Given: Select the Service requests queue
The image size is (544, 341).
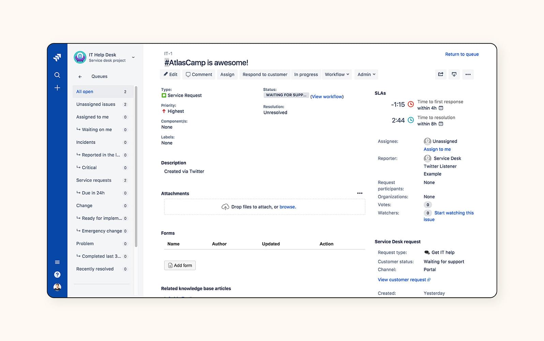Looking at the screenshot, I should pyautogui.click(x=103, y=180).
